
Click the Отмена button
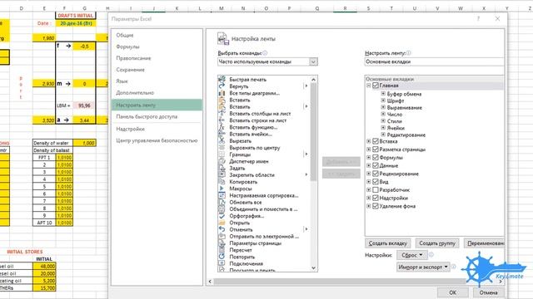point(489,292)
